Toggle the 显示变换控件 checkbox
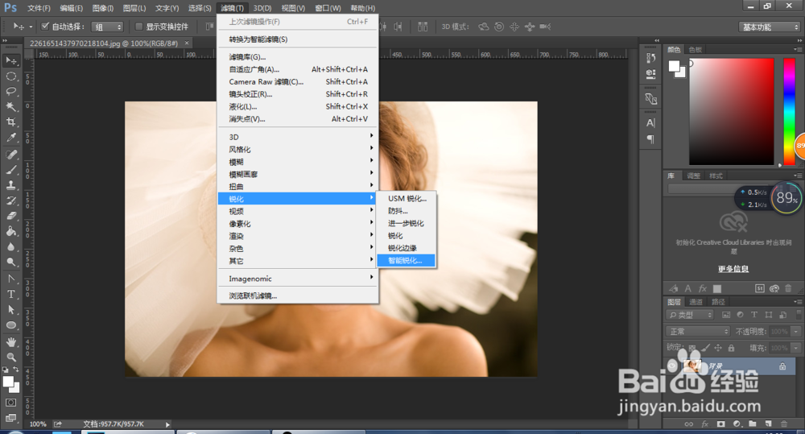Viewport: 805px width, 434px height. [138, 27]
